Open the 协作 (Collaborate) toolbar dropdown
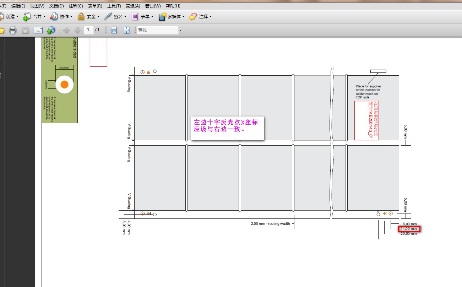 click(61, 16)
